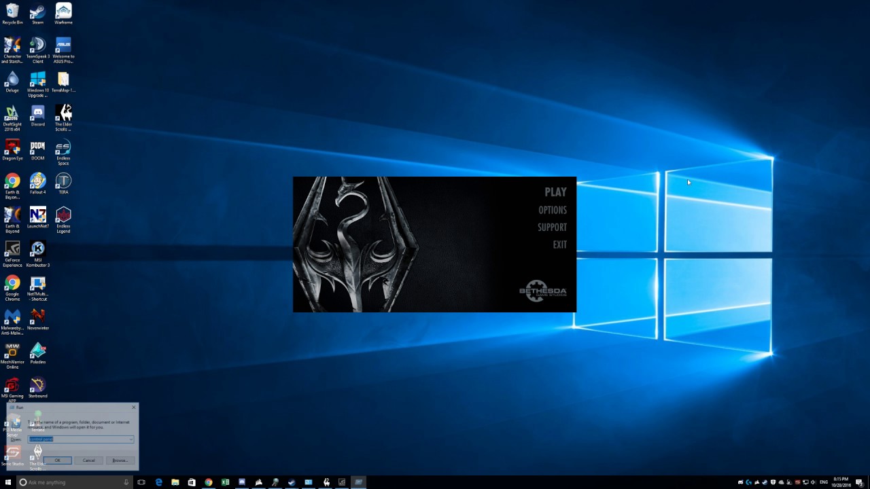Select the Discord desktop shortcut
The height and width of the screenshot is (489, 870).
tap(37, 115)
